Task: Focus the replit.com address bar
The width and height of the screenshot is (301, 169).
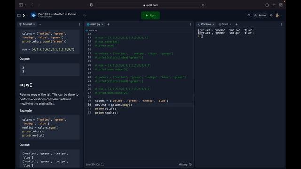Action: (150, 5)
